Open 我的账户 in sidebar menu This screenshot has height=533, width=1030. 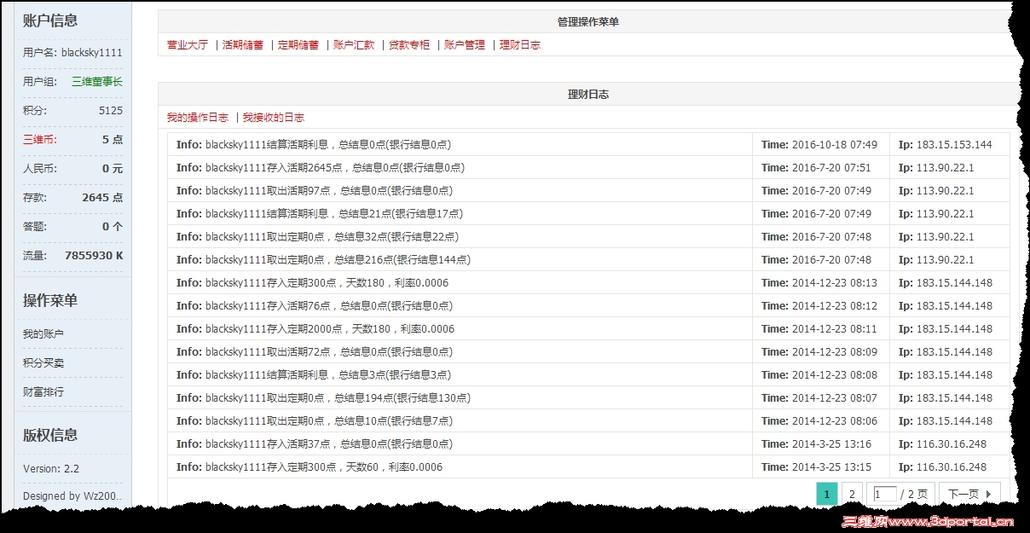(x=43, y=334)
